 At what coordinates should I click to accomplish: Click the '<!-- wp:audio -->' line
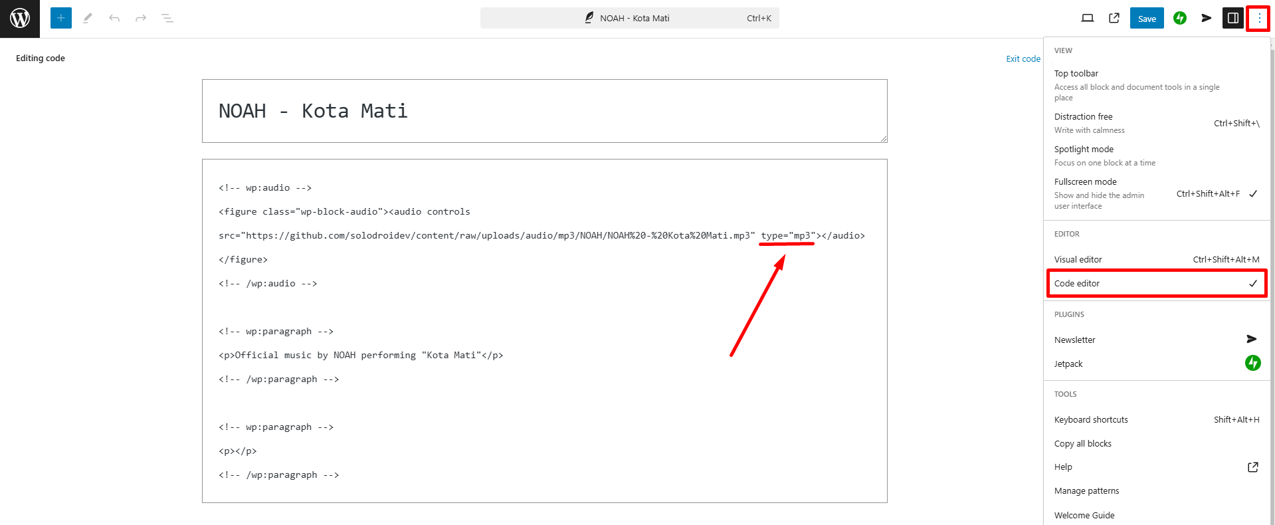click(x=265, y=187)
